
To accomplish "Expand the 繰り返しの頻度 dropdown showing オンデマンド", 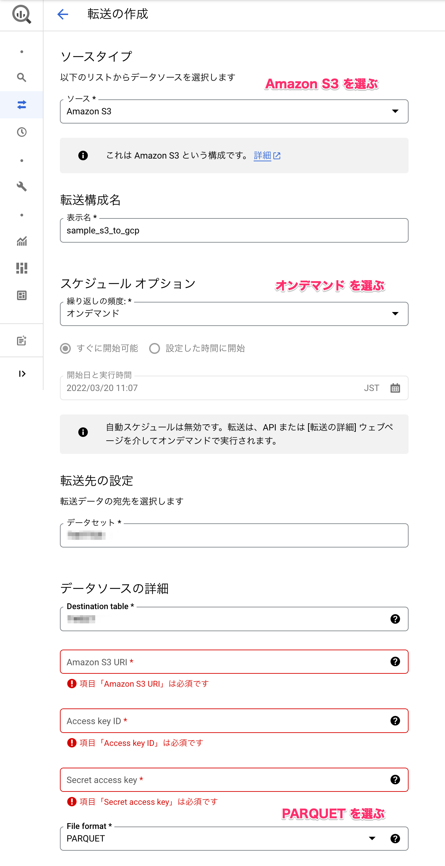I will click(234, 314).
